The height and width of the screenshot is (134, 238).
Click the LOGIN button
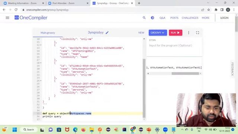point(224,18)
